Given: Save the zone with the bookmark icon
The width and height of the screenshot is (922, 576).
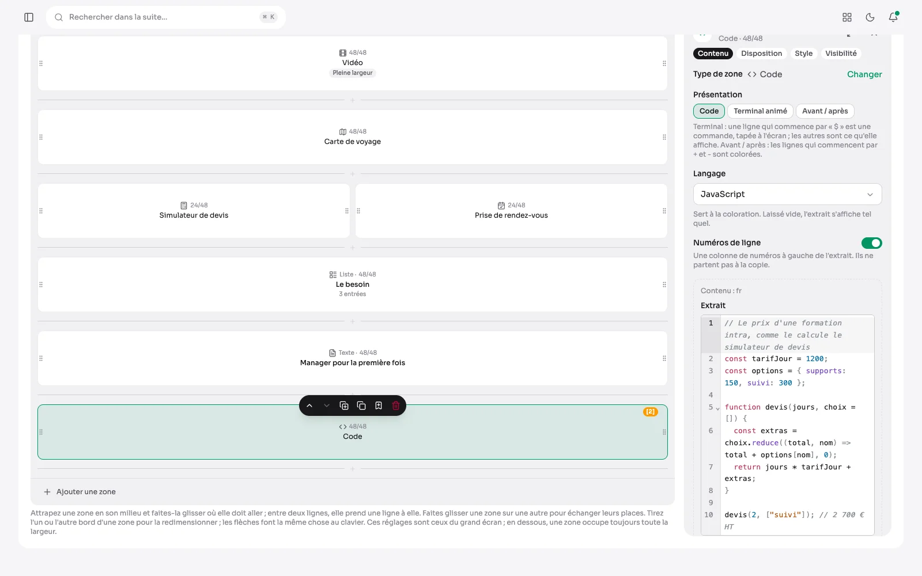Looking at the screenshot, I should click(x=379, y=406).
